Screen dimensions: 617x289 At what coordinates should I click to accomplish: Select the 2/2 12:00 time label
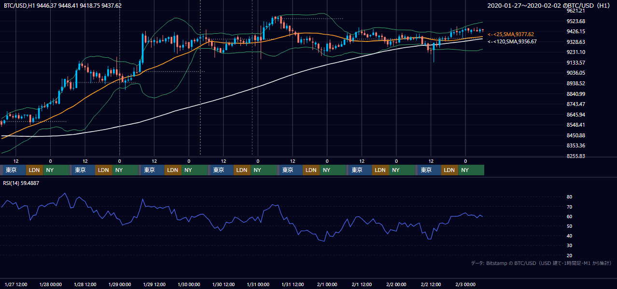431,284
